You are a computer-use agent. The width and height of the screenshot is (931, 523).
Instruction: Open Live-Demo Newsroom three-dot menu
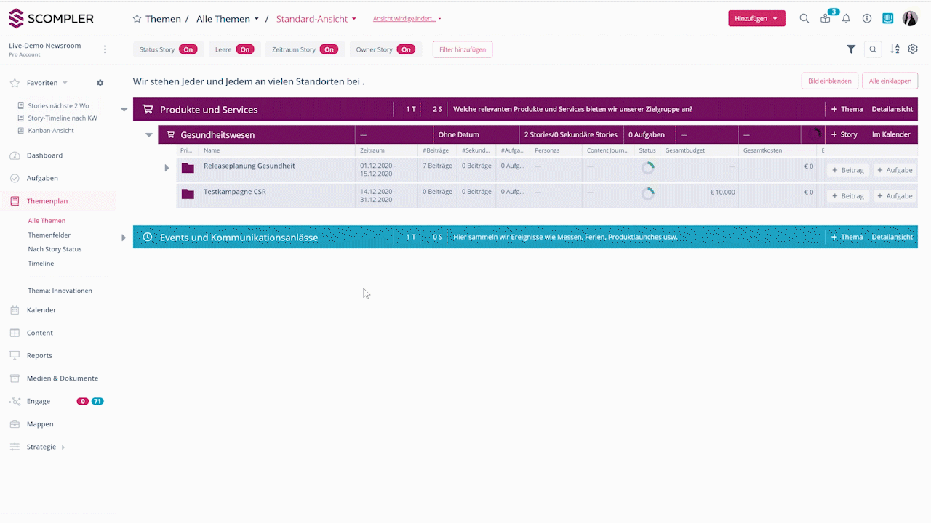105,49
